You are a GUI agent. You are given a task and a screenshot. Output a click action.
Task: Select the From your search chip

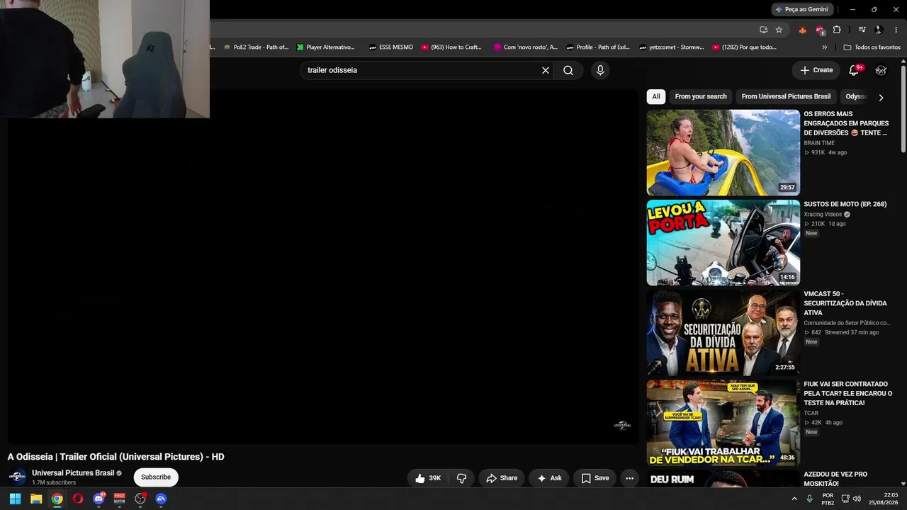click(701, 96)
